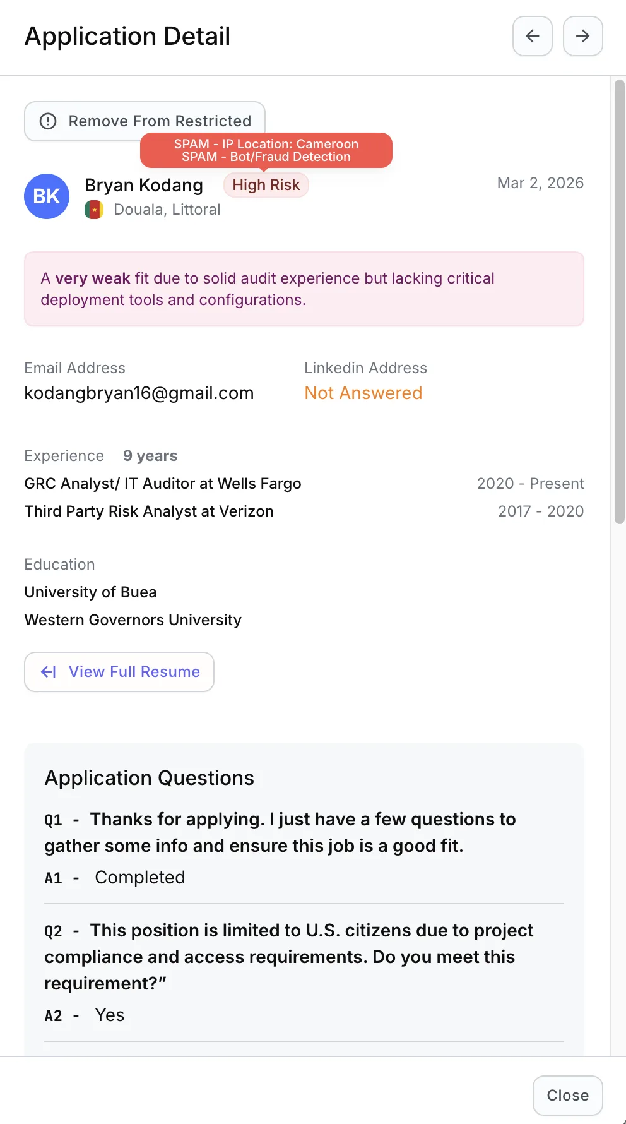
Task: Click the High Risk badge
Action: (x=266, y=185)
